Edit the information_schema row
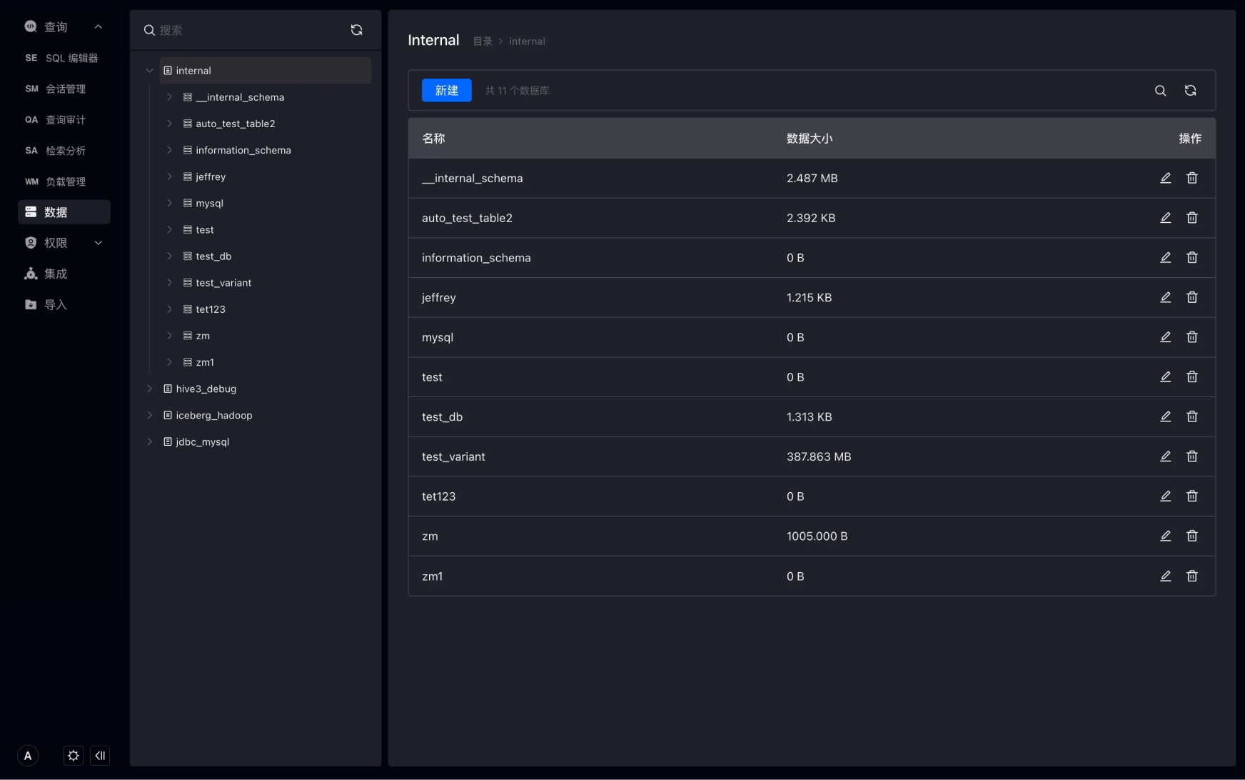The image size is (1245, 780). click(1166, 258)
